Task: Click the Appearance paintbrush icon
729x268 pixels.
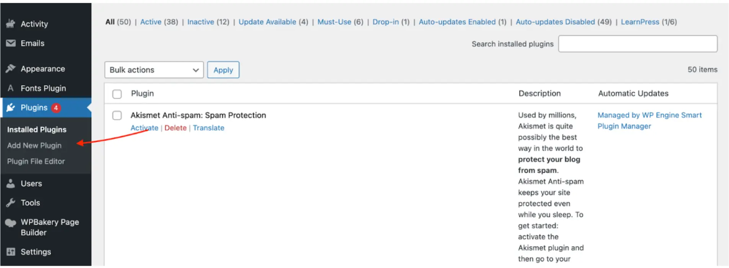Action: point(11,69)
